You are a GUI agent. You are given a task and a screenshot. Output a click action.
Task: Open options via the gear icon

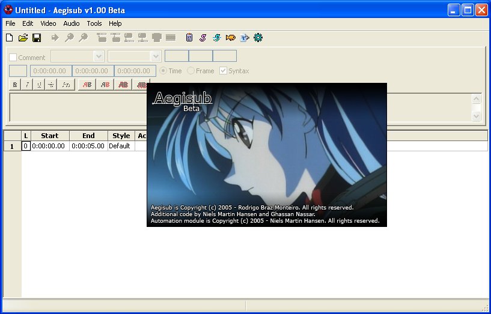[x=258, y=38]
